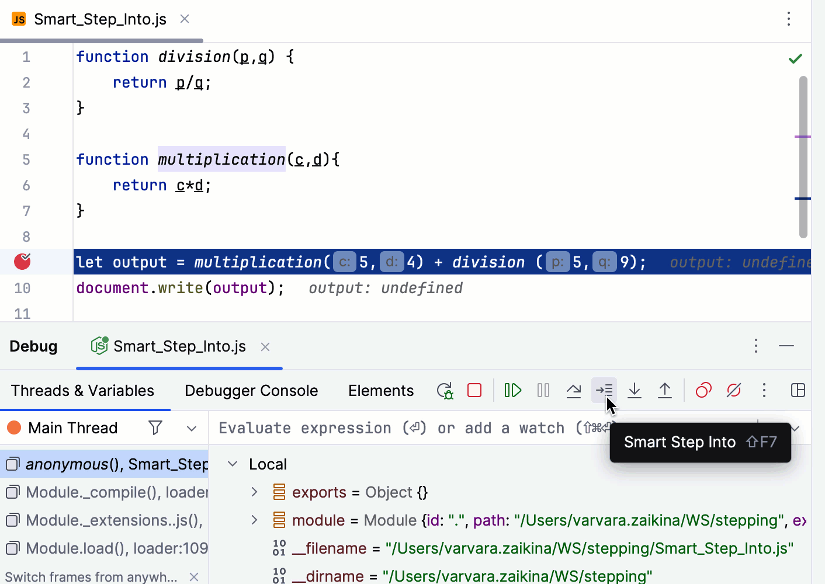Stop the debug session
Screen dimensions: 825x584
[x=474, y=390]
